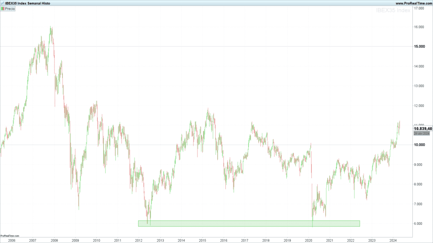Click the 2009 year on time axis
This screenshot has width=433, height=243.
pos(75,240)
